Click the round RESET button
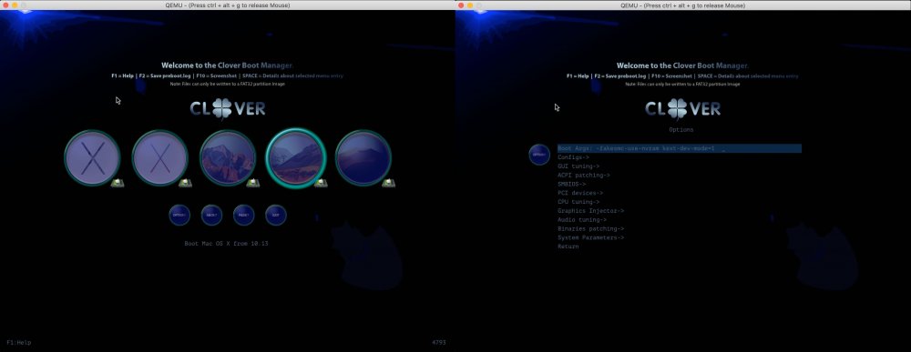Image resolution: width=911 pixels, height=352 pixels. (243, 216)
